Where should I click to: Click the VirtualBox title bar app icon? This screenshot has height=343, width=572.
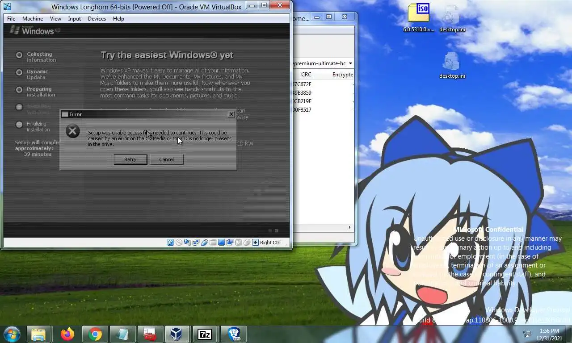(7, 6)
